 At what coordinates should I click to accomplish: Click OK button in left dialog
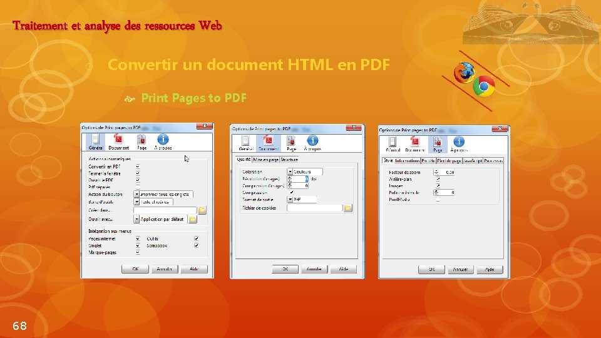(x=135, y=269)
